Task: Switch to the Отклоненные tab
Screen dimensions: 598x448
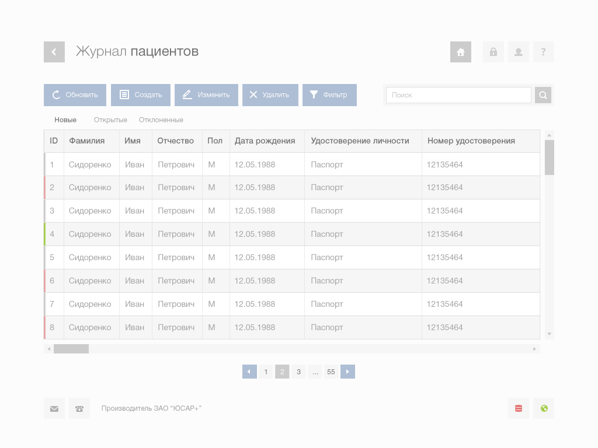Action: click(x=161, y=120)
